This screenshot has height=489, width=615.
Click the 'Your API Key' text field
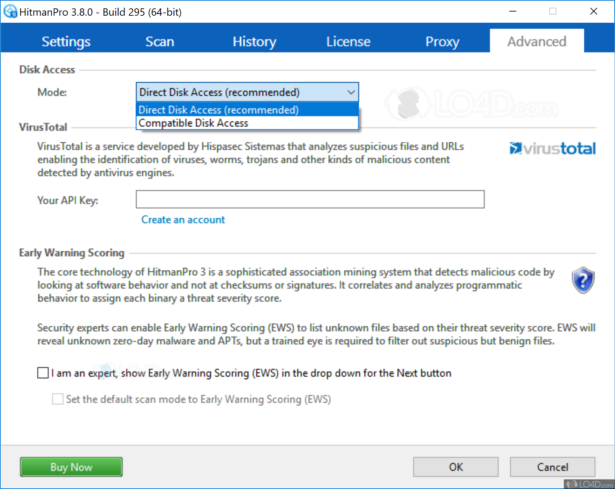coord(310,200)
